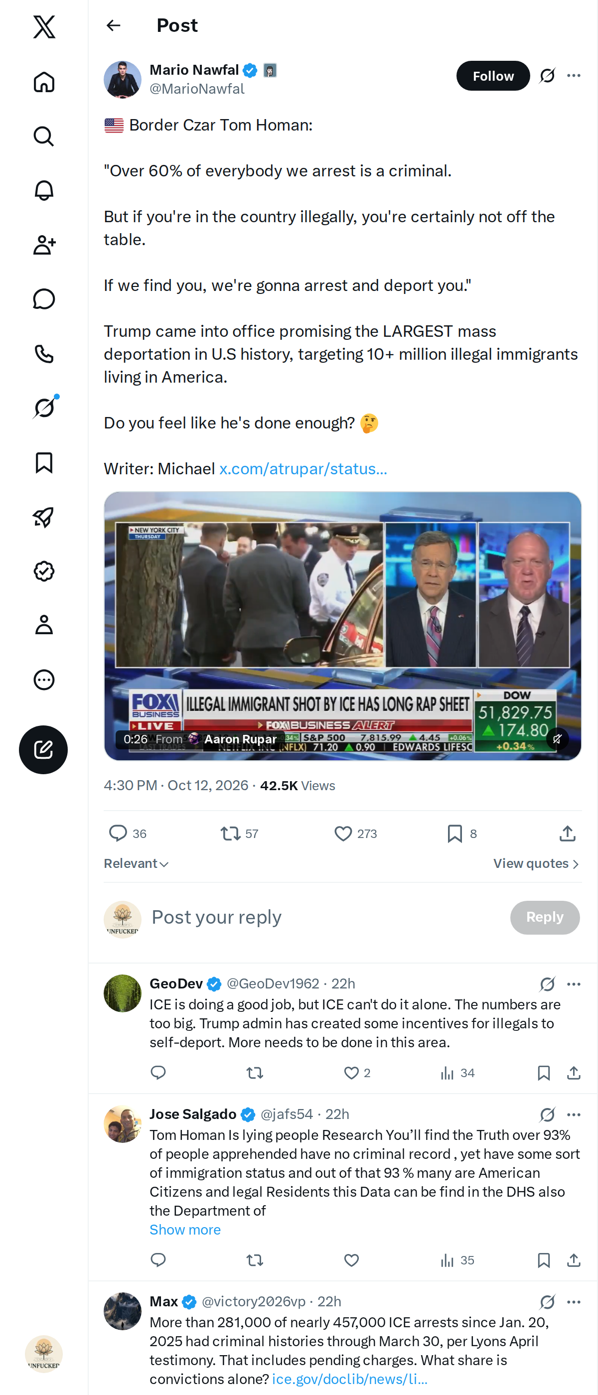Image resolution: width=598 pixels, height=1395 pixels.
Task: Open the Grok icon in sidebar
Action: [44, 407]
